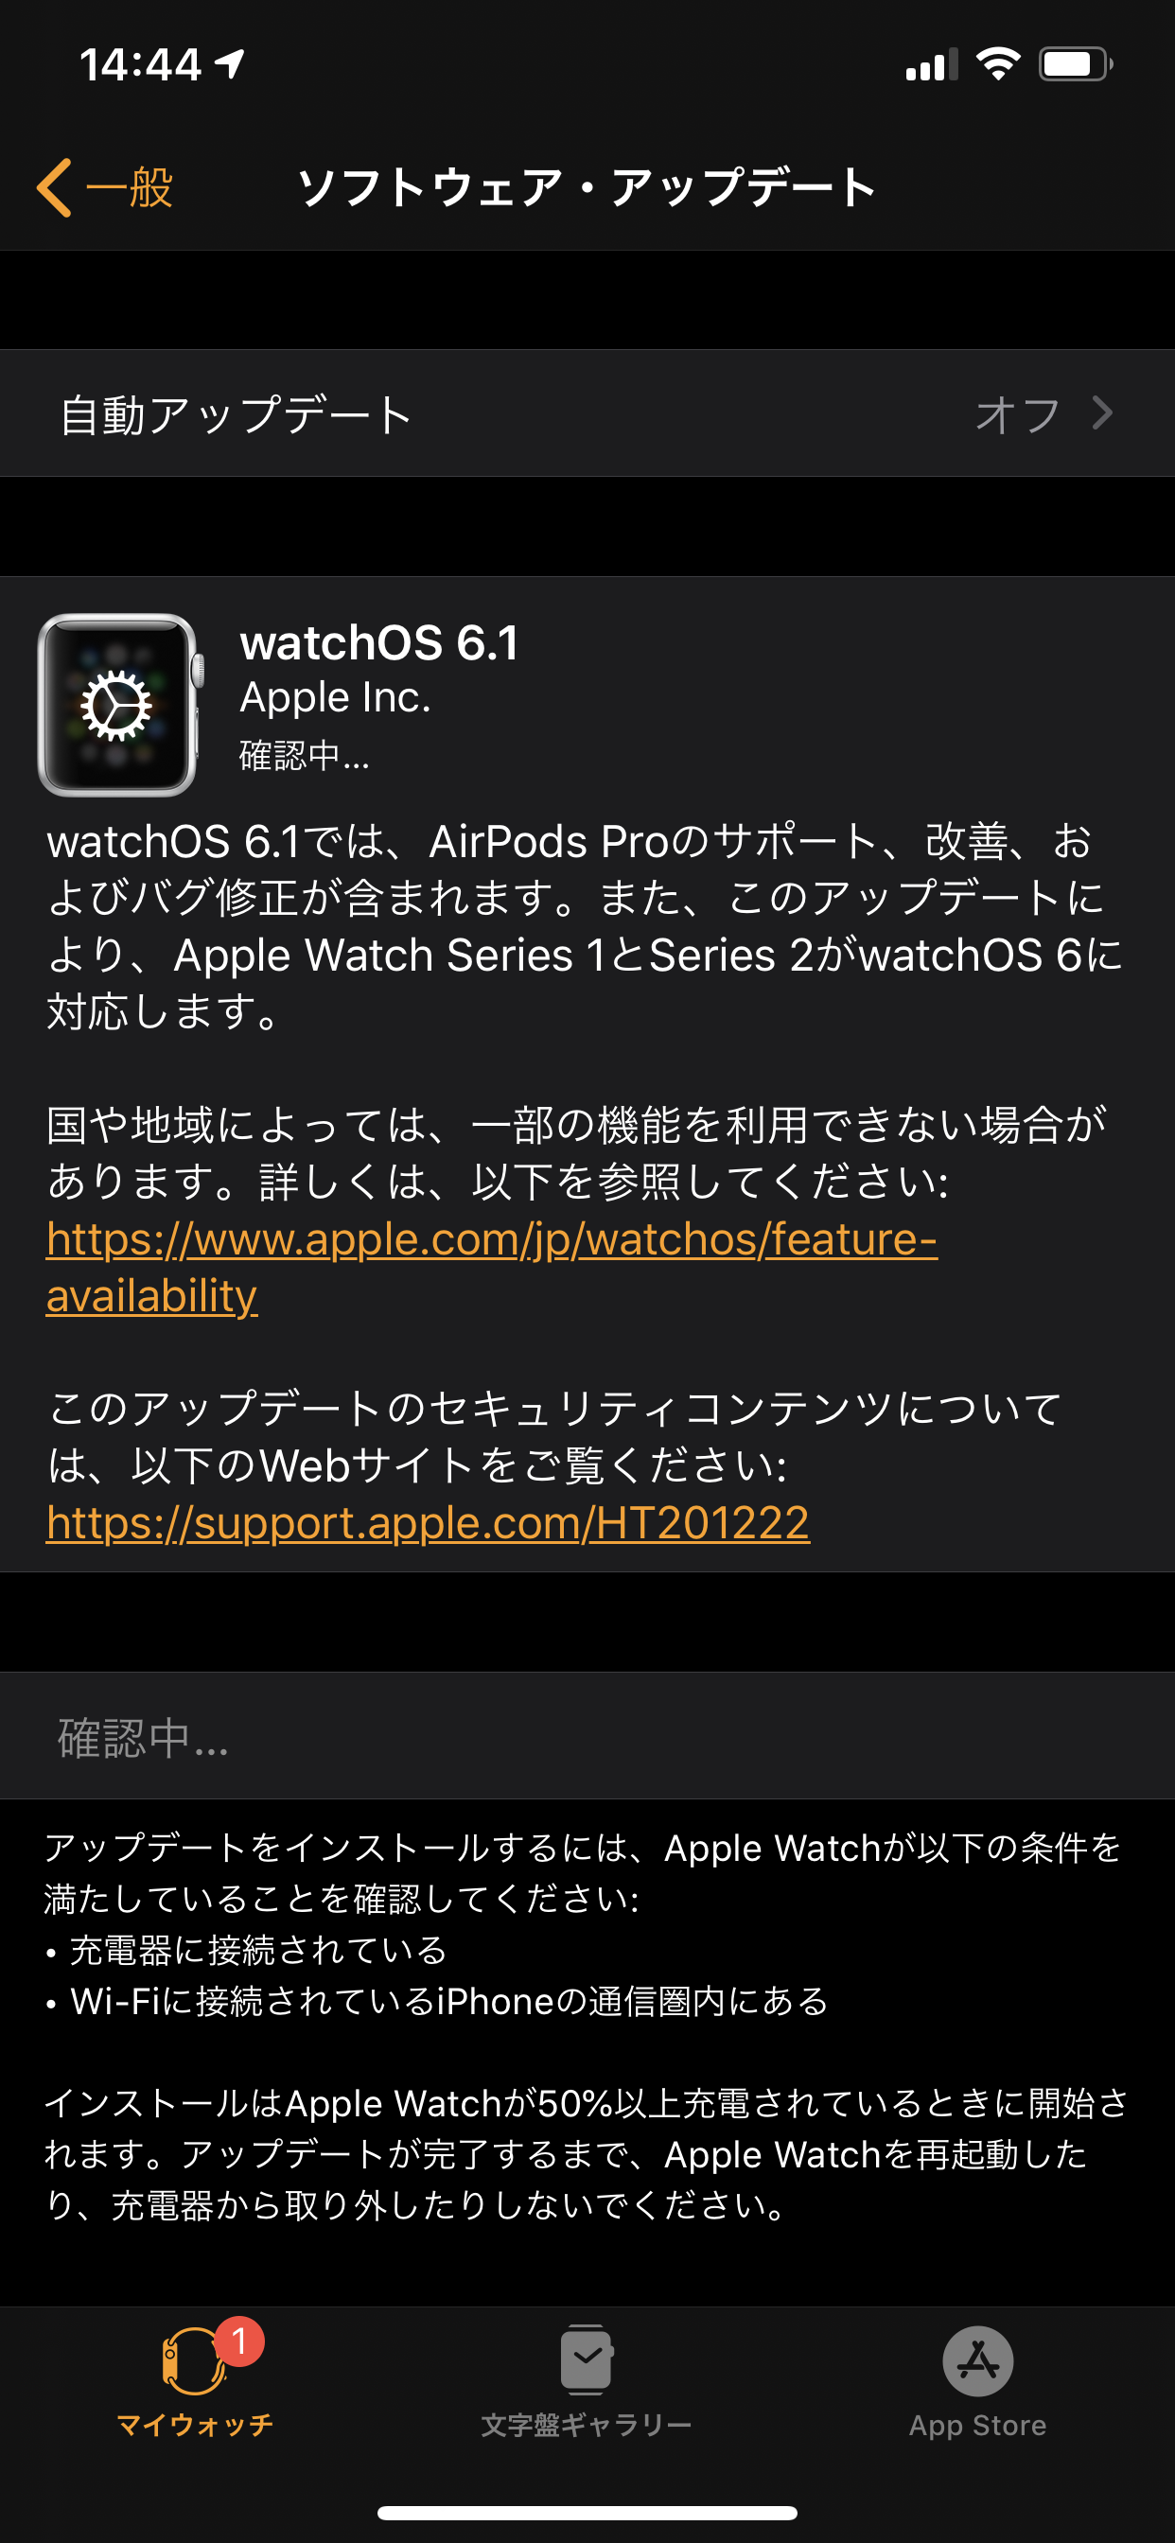Tap the back chevron icon
Screen dimensions: 1175x2543
54,186
